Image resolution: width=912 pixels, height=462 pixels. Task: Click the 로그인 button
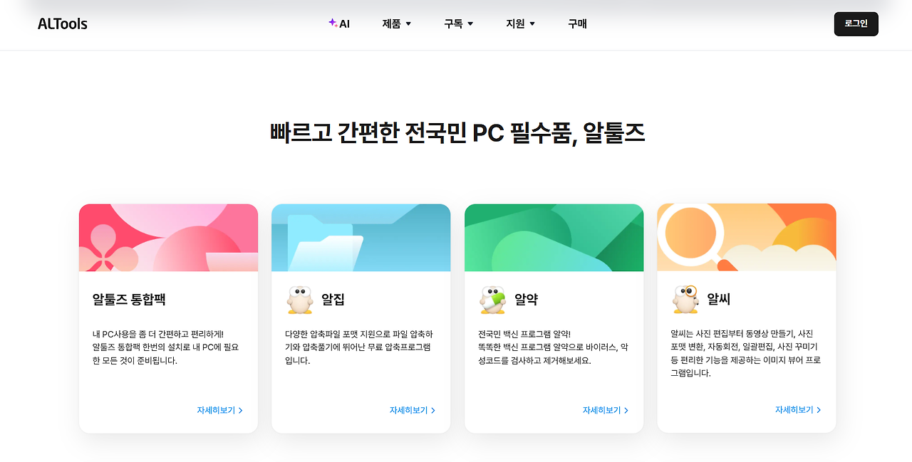point(856,23)
